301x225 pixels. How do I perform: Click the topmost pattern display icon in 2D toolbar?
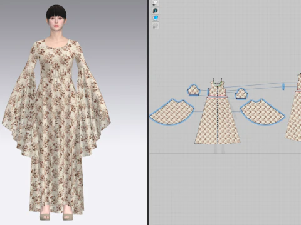155,3
